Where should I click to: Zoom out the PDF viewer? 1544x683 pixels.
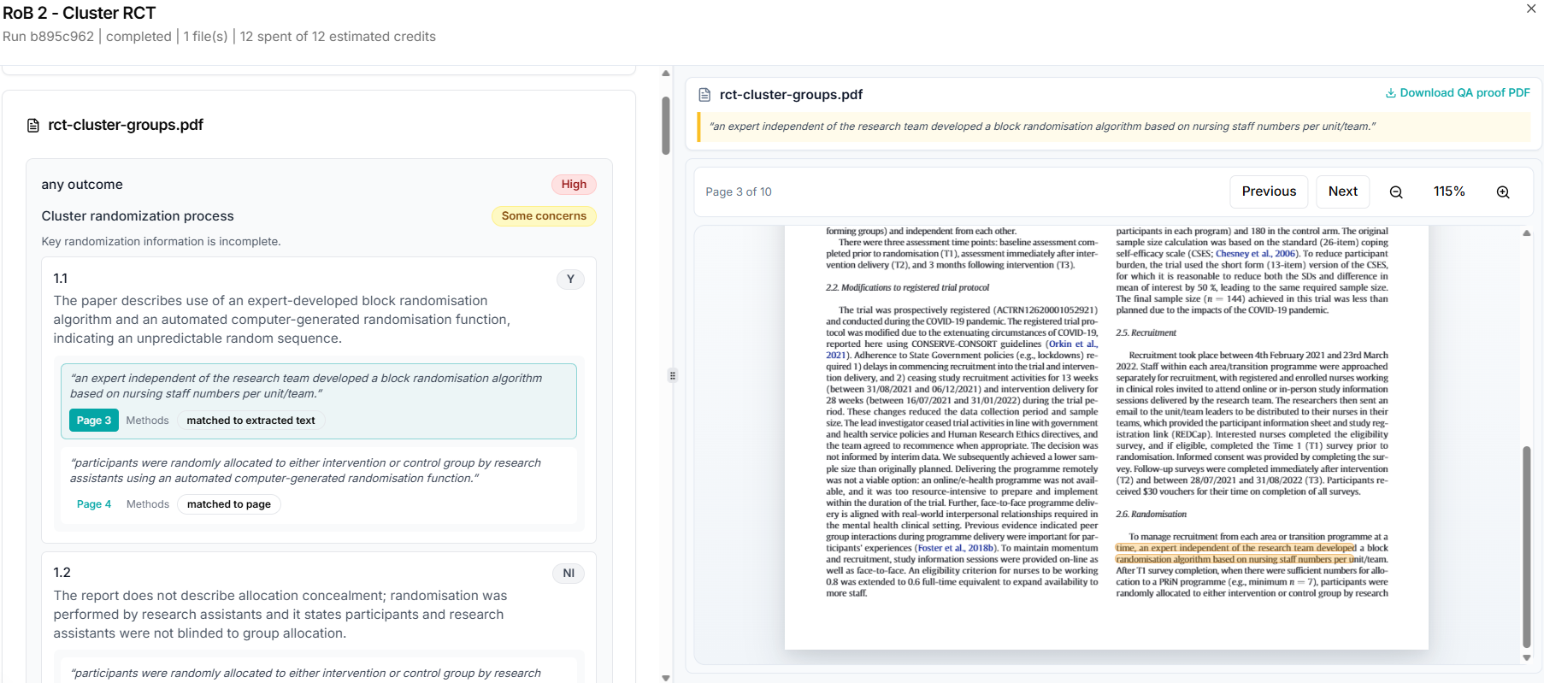click(x=1396, y=192)
